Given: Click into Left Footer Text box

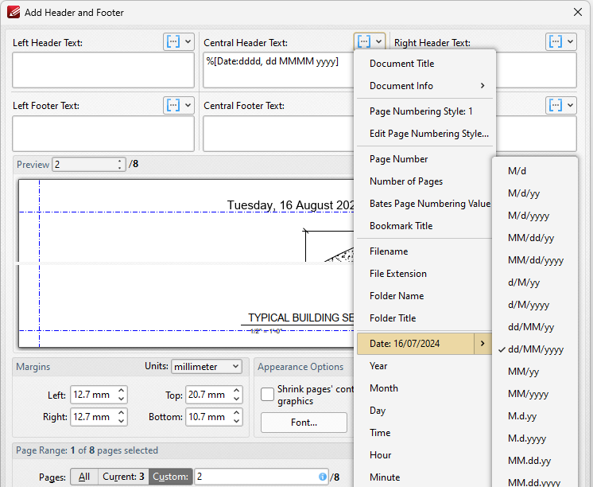Looking at the screenshot, I should coord(103,134).
